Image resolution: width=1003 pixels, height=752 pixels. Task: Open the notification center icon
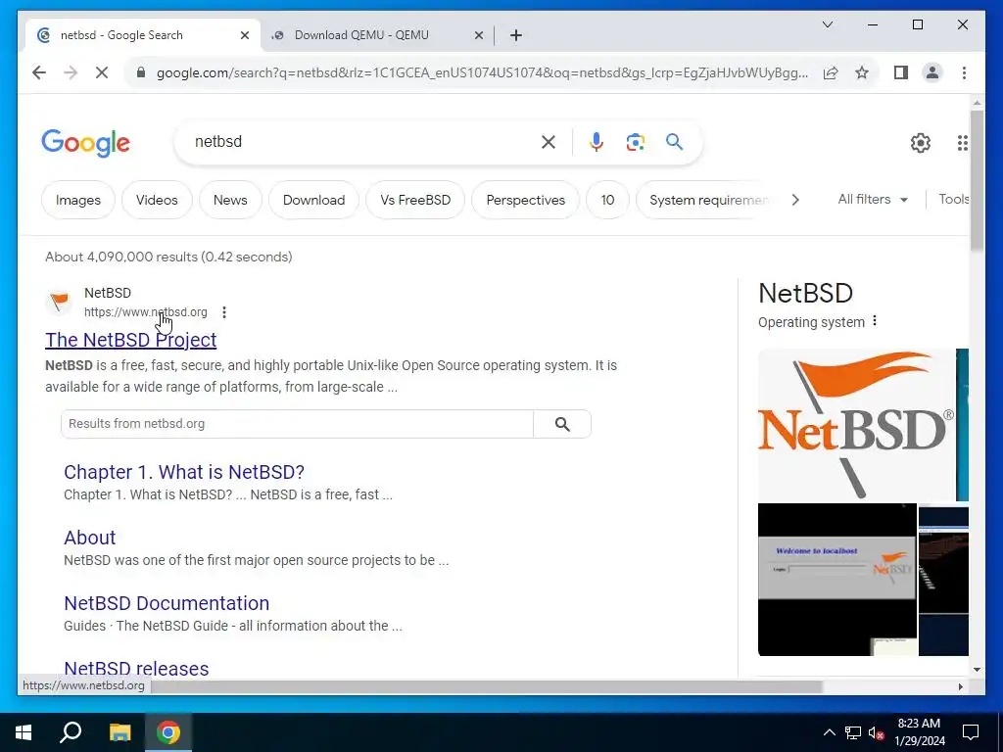(x=971, y=732)
